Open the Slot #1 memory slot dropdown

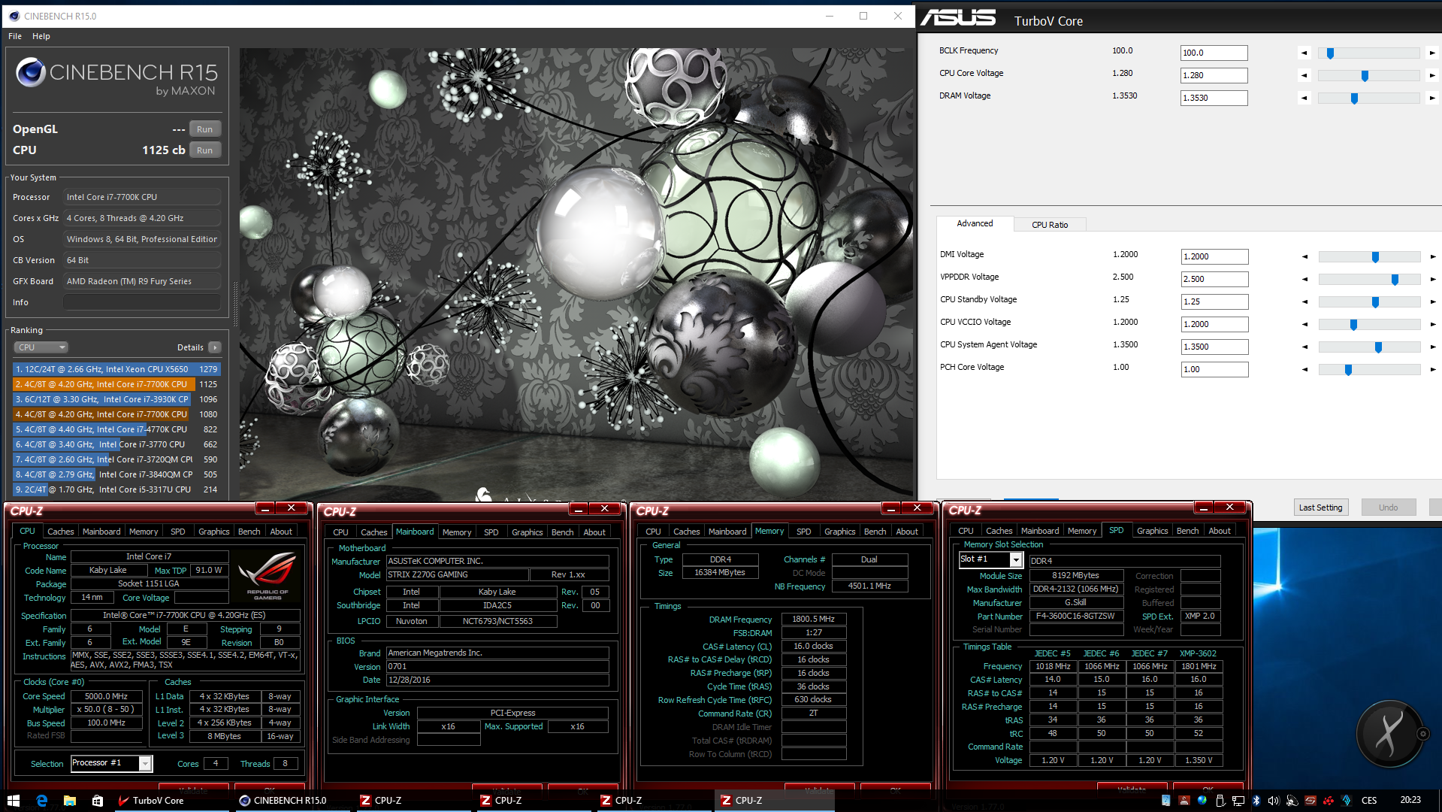pyautogui.click(x=1016, y=560)
